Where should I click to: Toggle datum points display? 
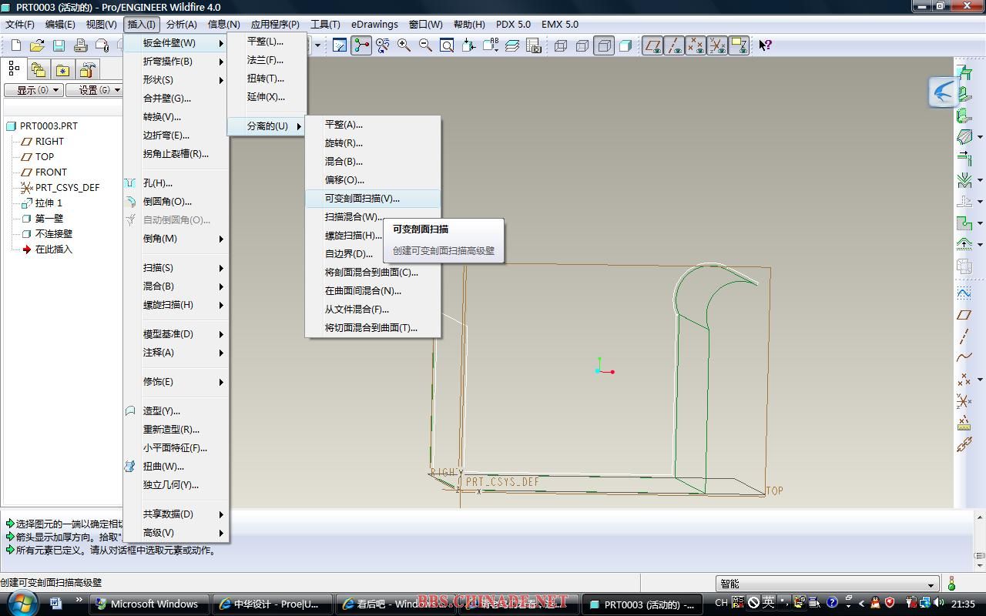tap(696, 45)
